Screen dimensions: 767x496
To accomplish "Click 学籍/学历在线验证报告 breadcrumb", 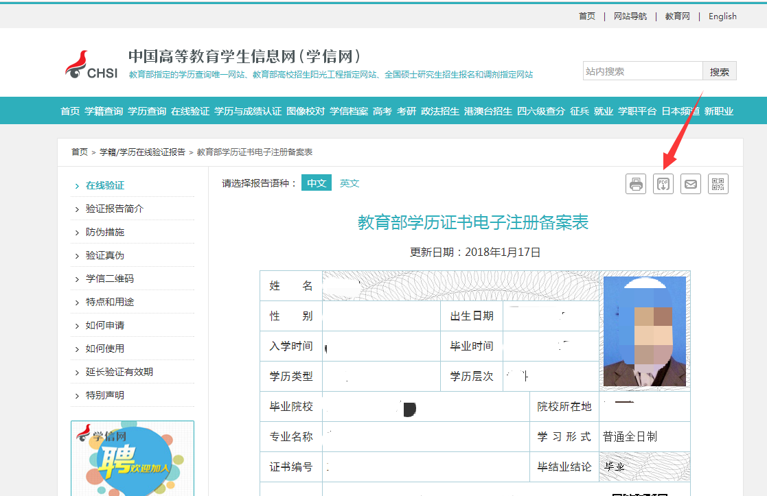I will pos(142,152).
